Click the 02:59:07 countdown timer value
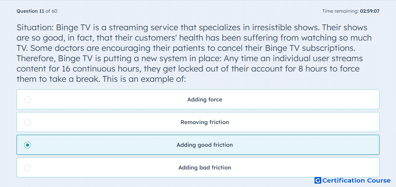The image size is (396, 187). point(370,11)
